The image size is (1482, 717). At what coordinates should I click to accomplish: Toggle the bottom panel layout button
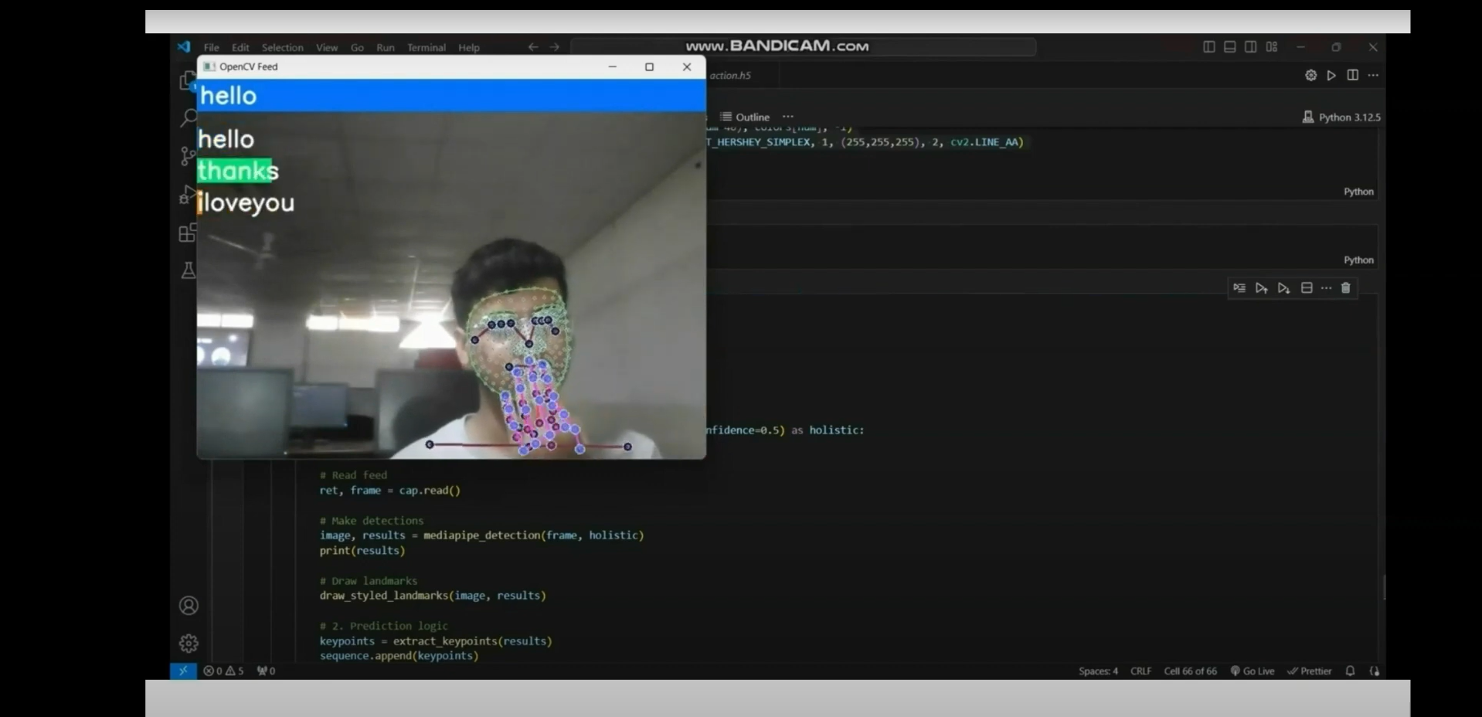point(1230,47)
